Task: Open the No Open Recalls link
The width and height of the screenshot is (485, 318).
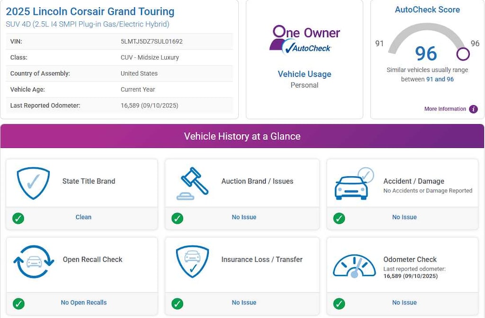Action: pyautogui.click(x=83, y=303)
